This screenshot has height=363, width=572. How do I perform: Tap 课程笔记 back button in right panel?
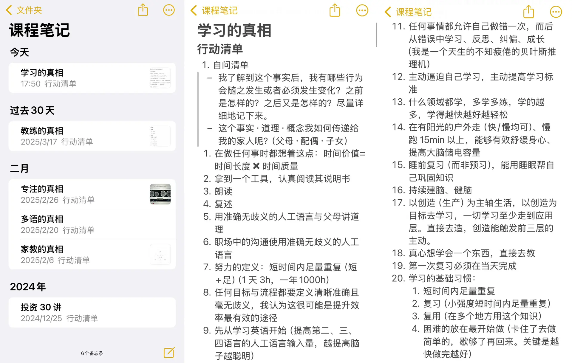tap(408, 12)
